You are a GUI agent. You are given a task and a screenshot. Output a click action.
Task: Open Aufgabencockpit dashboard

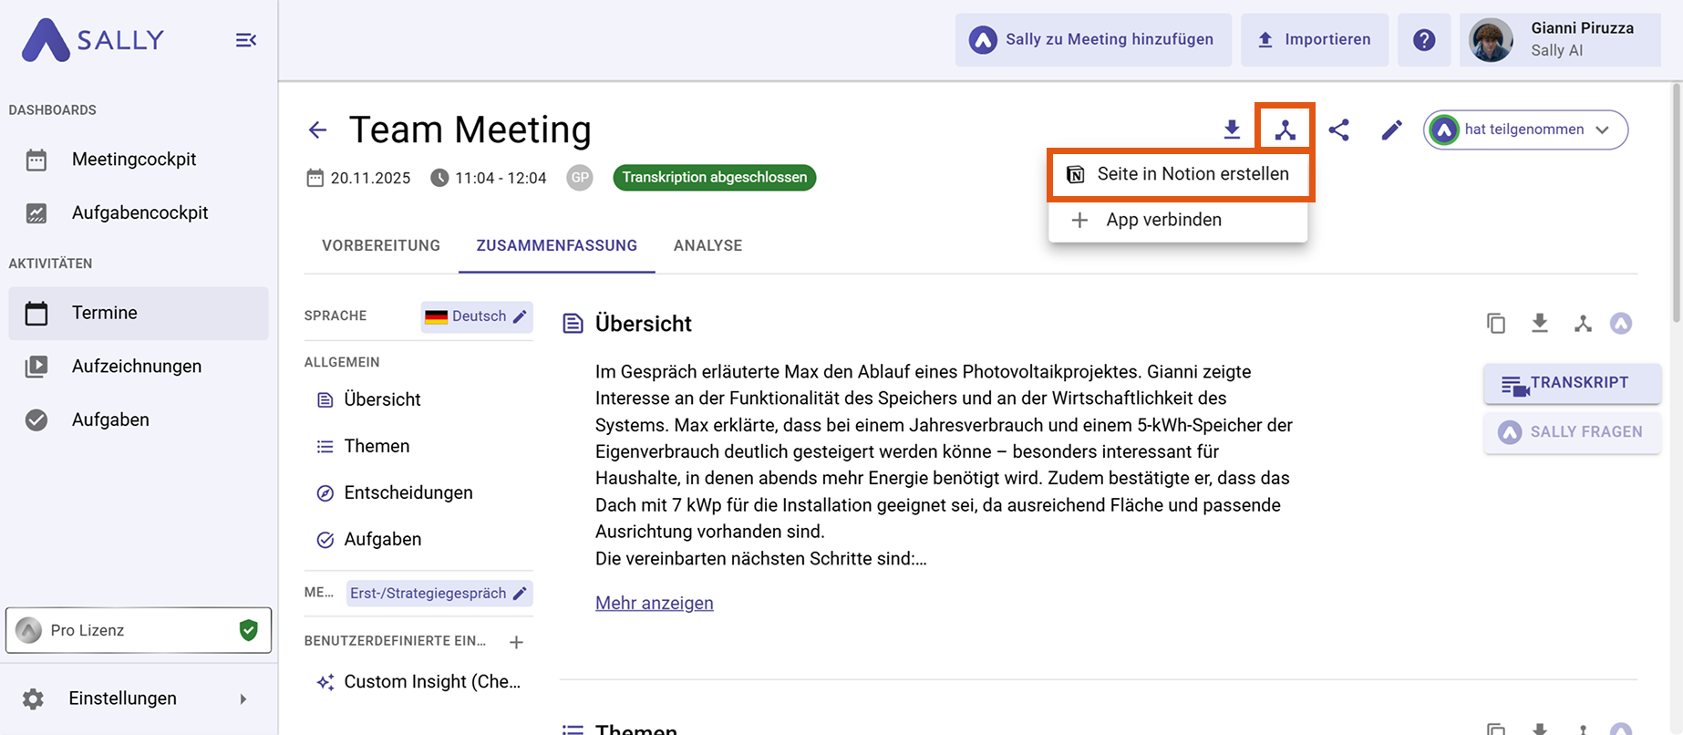tap(139, 212)
